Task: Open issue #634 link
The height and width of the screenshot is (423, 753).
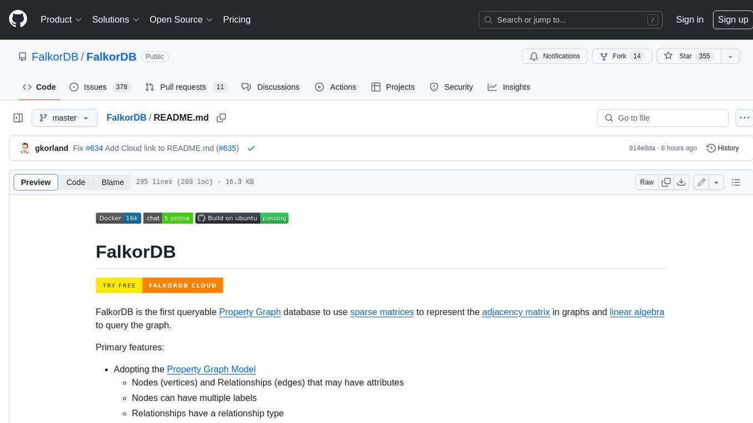Action: click(94, 148)
